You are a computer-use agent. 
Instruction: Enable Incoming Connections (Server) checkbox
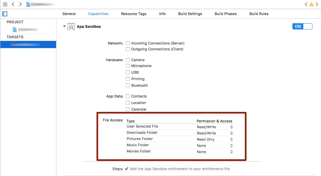[128, 43]
